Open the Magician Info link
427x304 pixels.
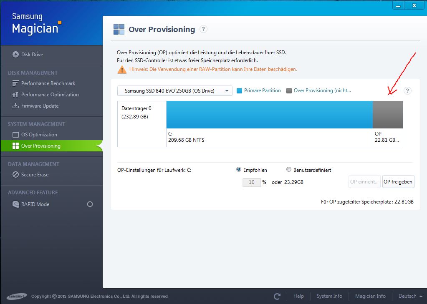370,296
